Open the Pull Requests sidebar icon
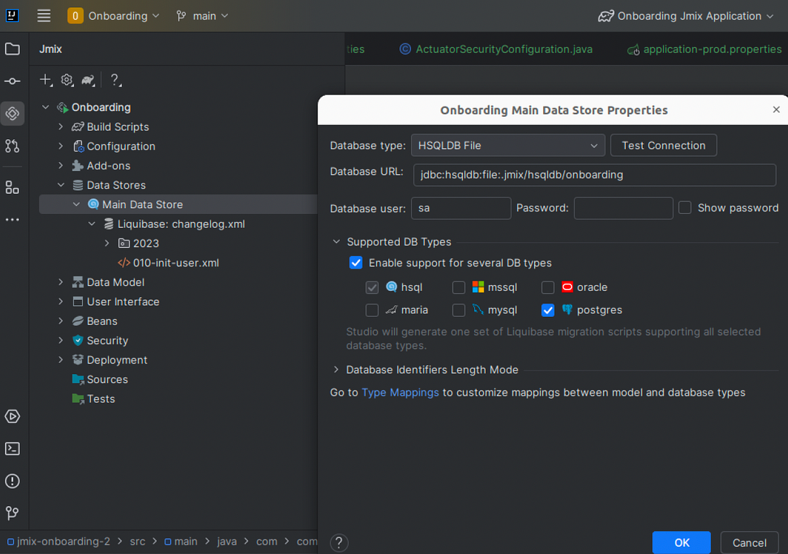Viewport: 788px width, 554px height. click(12, 146)
